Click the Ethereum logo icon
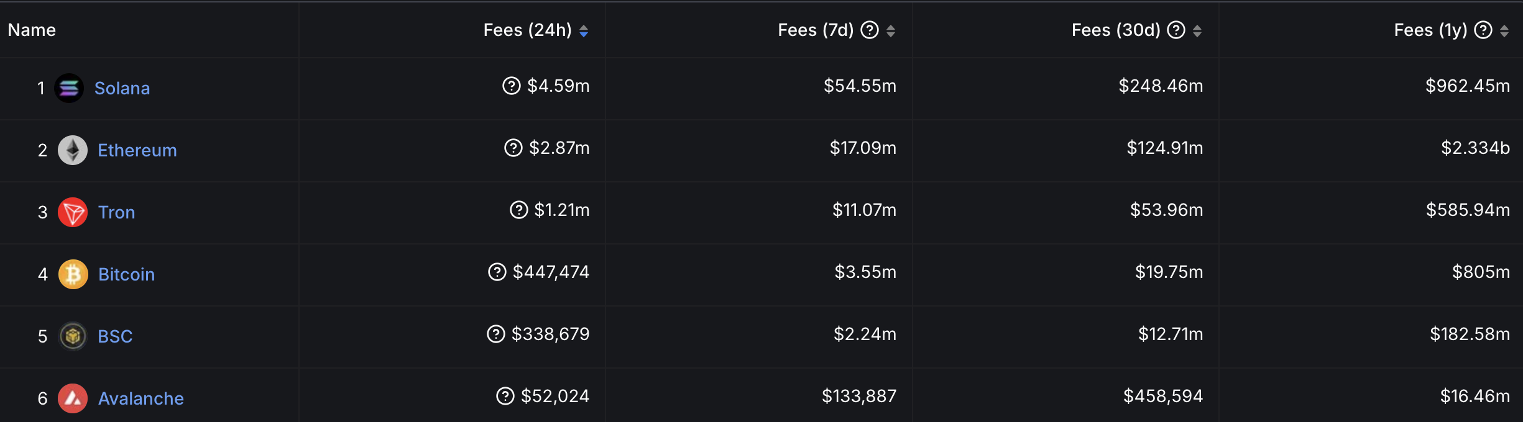Screen dimensions: 1523x422 click(x=73, y=150)
